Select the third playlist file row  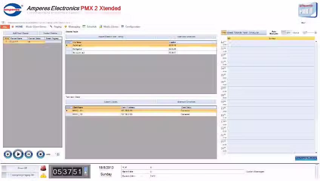(x=141, y=53)
